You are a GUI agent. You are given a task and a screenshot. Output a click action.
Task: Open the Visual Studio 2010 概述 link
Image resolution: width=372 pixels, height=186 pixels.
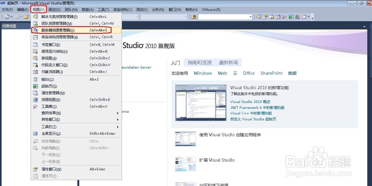click(250, 102)
